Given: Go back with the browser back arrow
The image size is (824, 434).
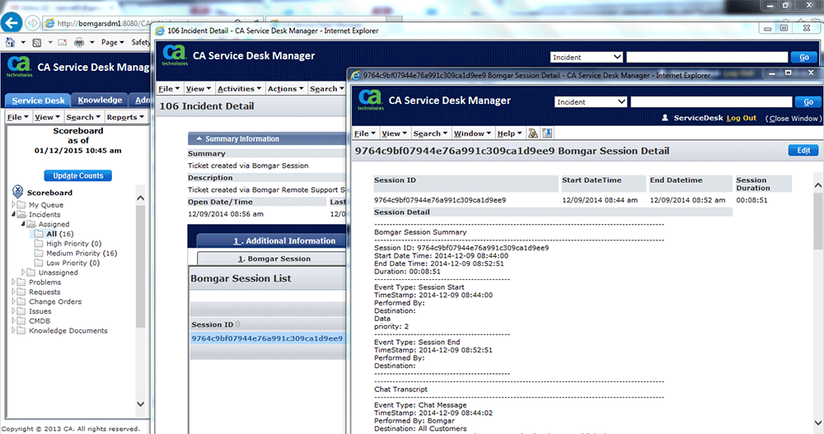Looking at the screenshot, I should click(x=12, y=22).
